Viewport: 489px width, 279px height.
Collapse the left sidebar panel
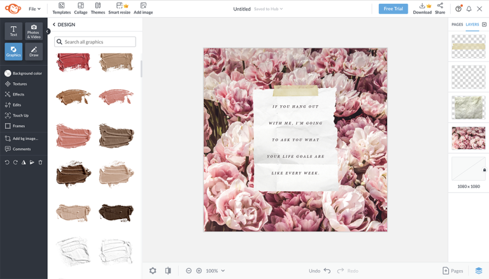[48, 31]
